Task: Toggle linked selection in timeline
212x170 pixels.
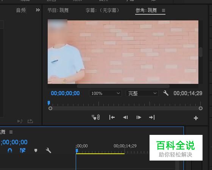Action: tap(23, 150)
